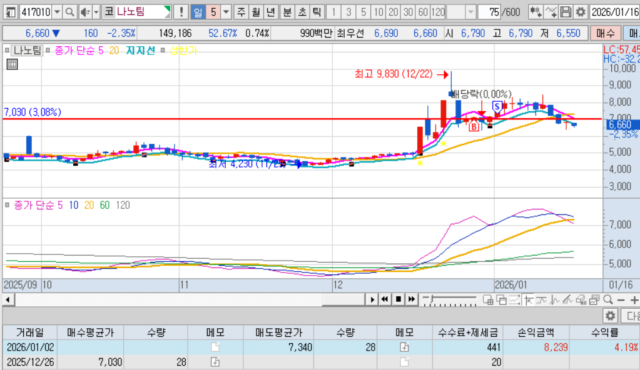Select the 30 interval button
The height and width of the screenshot is (370, 640).
pyautogui.click(x=408, y=12)
